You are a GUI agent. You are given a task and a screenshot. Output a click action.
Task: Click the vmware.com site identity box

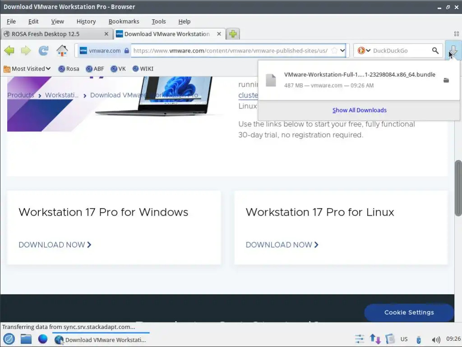point(104,51)
